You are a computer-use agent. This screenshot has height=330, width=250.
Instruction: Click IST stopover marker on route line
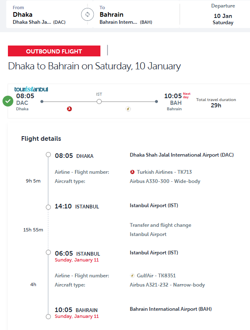[99, 101]
